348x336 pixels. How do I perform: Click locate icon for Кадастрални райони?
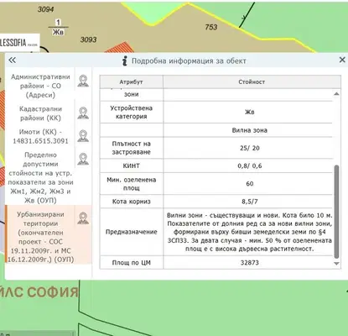(x=83, y=113)
